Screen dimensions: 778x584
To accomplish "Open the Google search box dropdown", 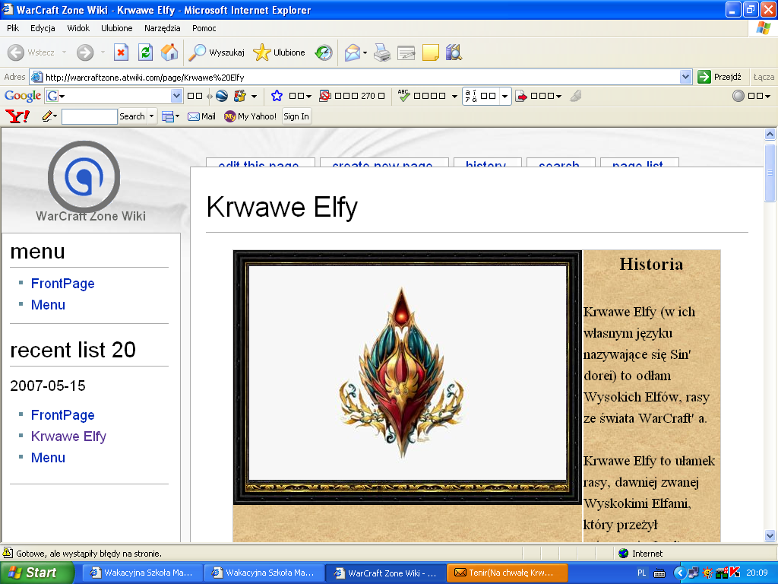I will (176, 96).
